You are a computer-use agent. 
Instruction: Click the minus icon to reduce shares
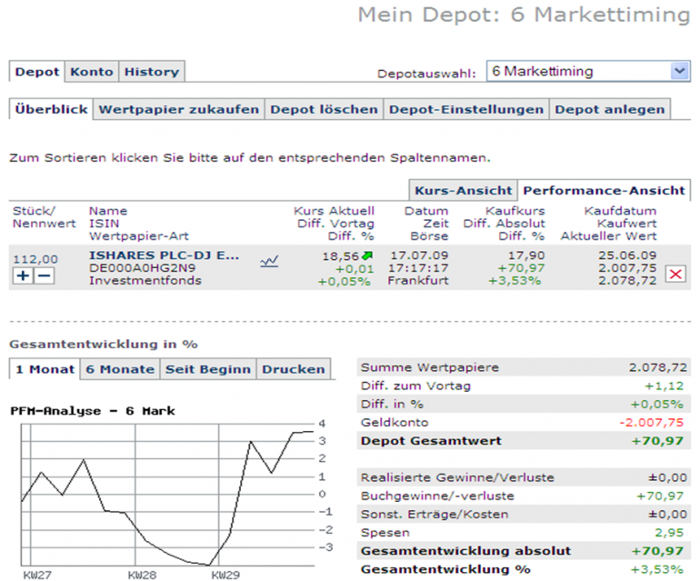pos(44,275)
